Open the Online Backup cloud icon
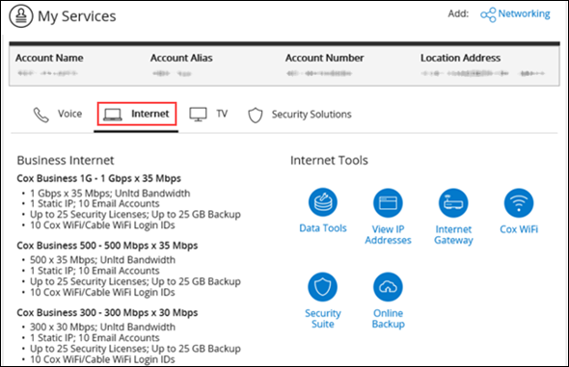 [x=388, y=287]
